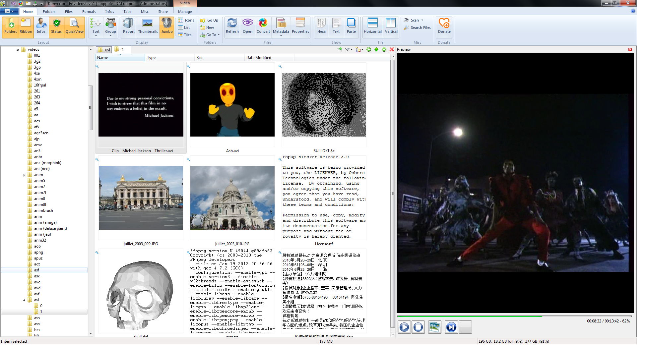Open file Properties from ribbon
651x345 pixels.
pyautogui.click(x=300, y=26)
